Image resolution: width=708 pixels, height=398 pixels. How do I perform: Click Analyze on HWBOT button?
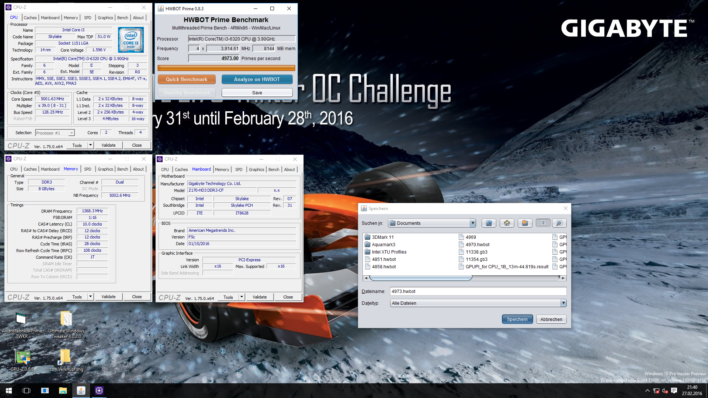257,79
